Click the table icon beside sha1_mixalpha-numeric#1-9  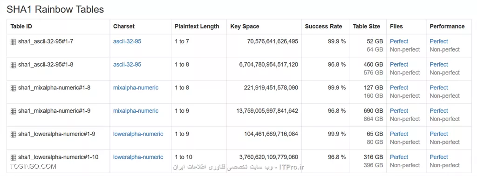point(13,111)
